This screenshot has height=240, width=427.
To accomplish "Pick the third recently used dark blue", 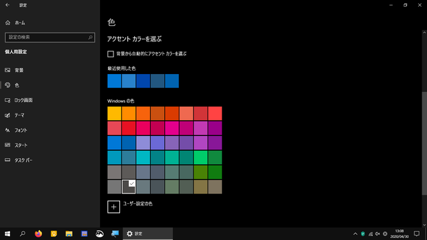I will tap(143, 81).
